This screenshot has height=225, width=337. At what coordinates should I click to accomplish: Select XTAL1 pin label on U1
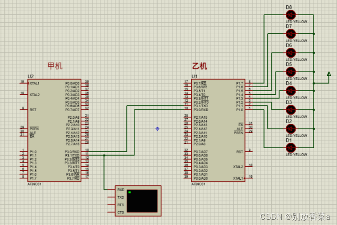(x=238, y=178)
